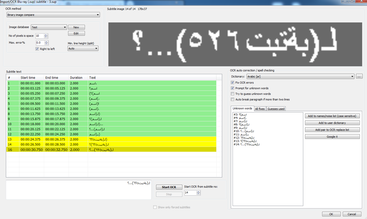Click the OK button
The height and width of the screenshot is (219, 367).
(331, 214)
